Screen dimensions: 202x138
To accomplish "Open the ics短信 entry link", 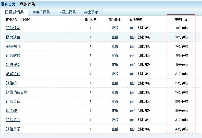I will click(x=12, y=111).
